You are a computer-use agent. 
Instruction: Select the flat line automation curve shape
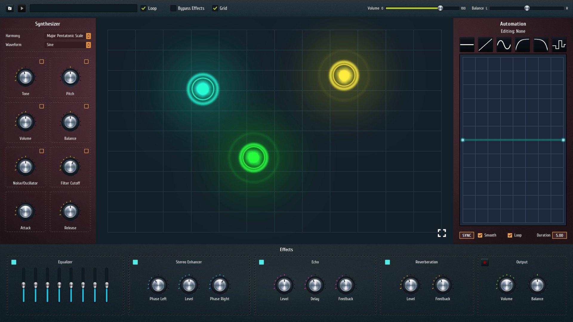pyautogui.click(x=467, y=45)
